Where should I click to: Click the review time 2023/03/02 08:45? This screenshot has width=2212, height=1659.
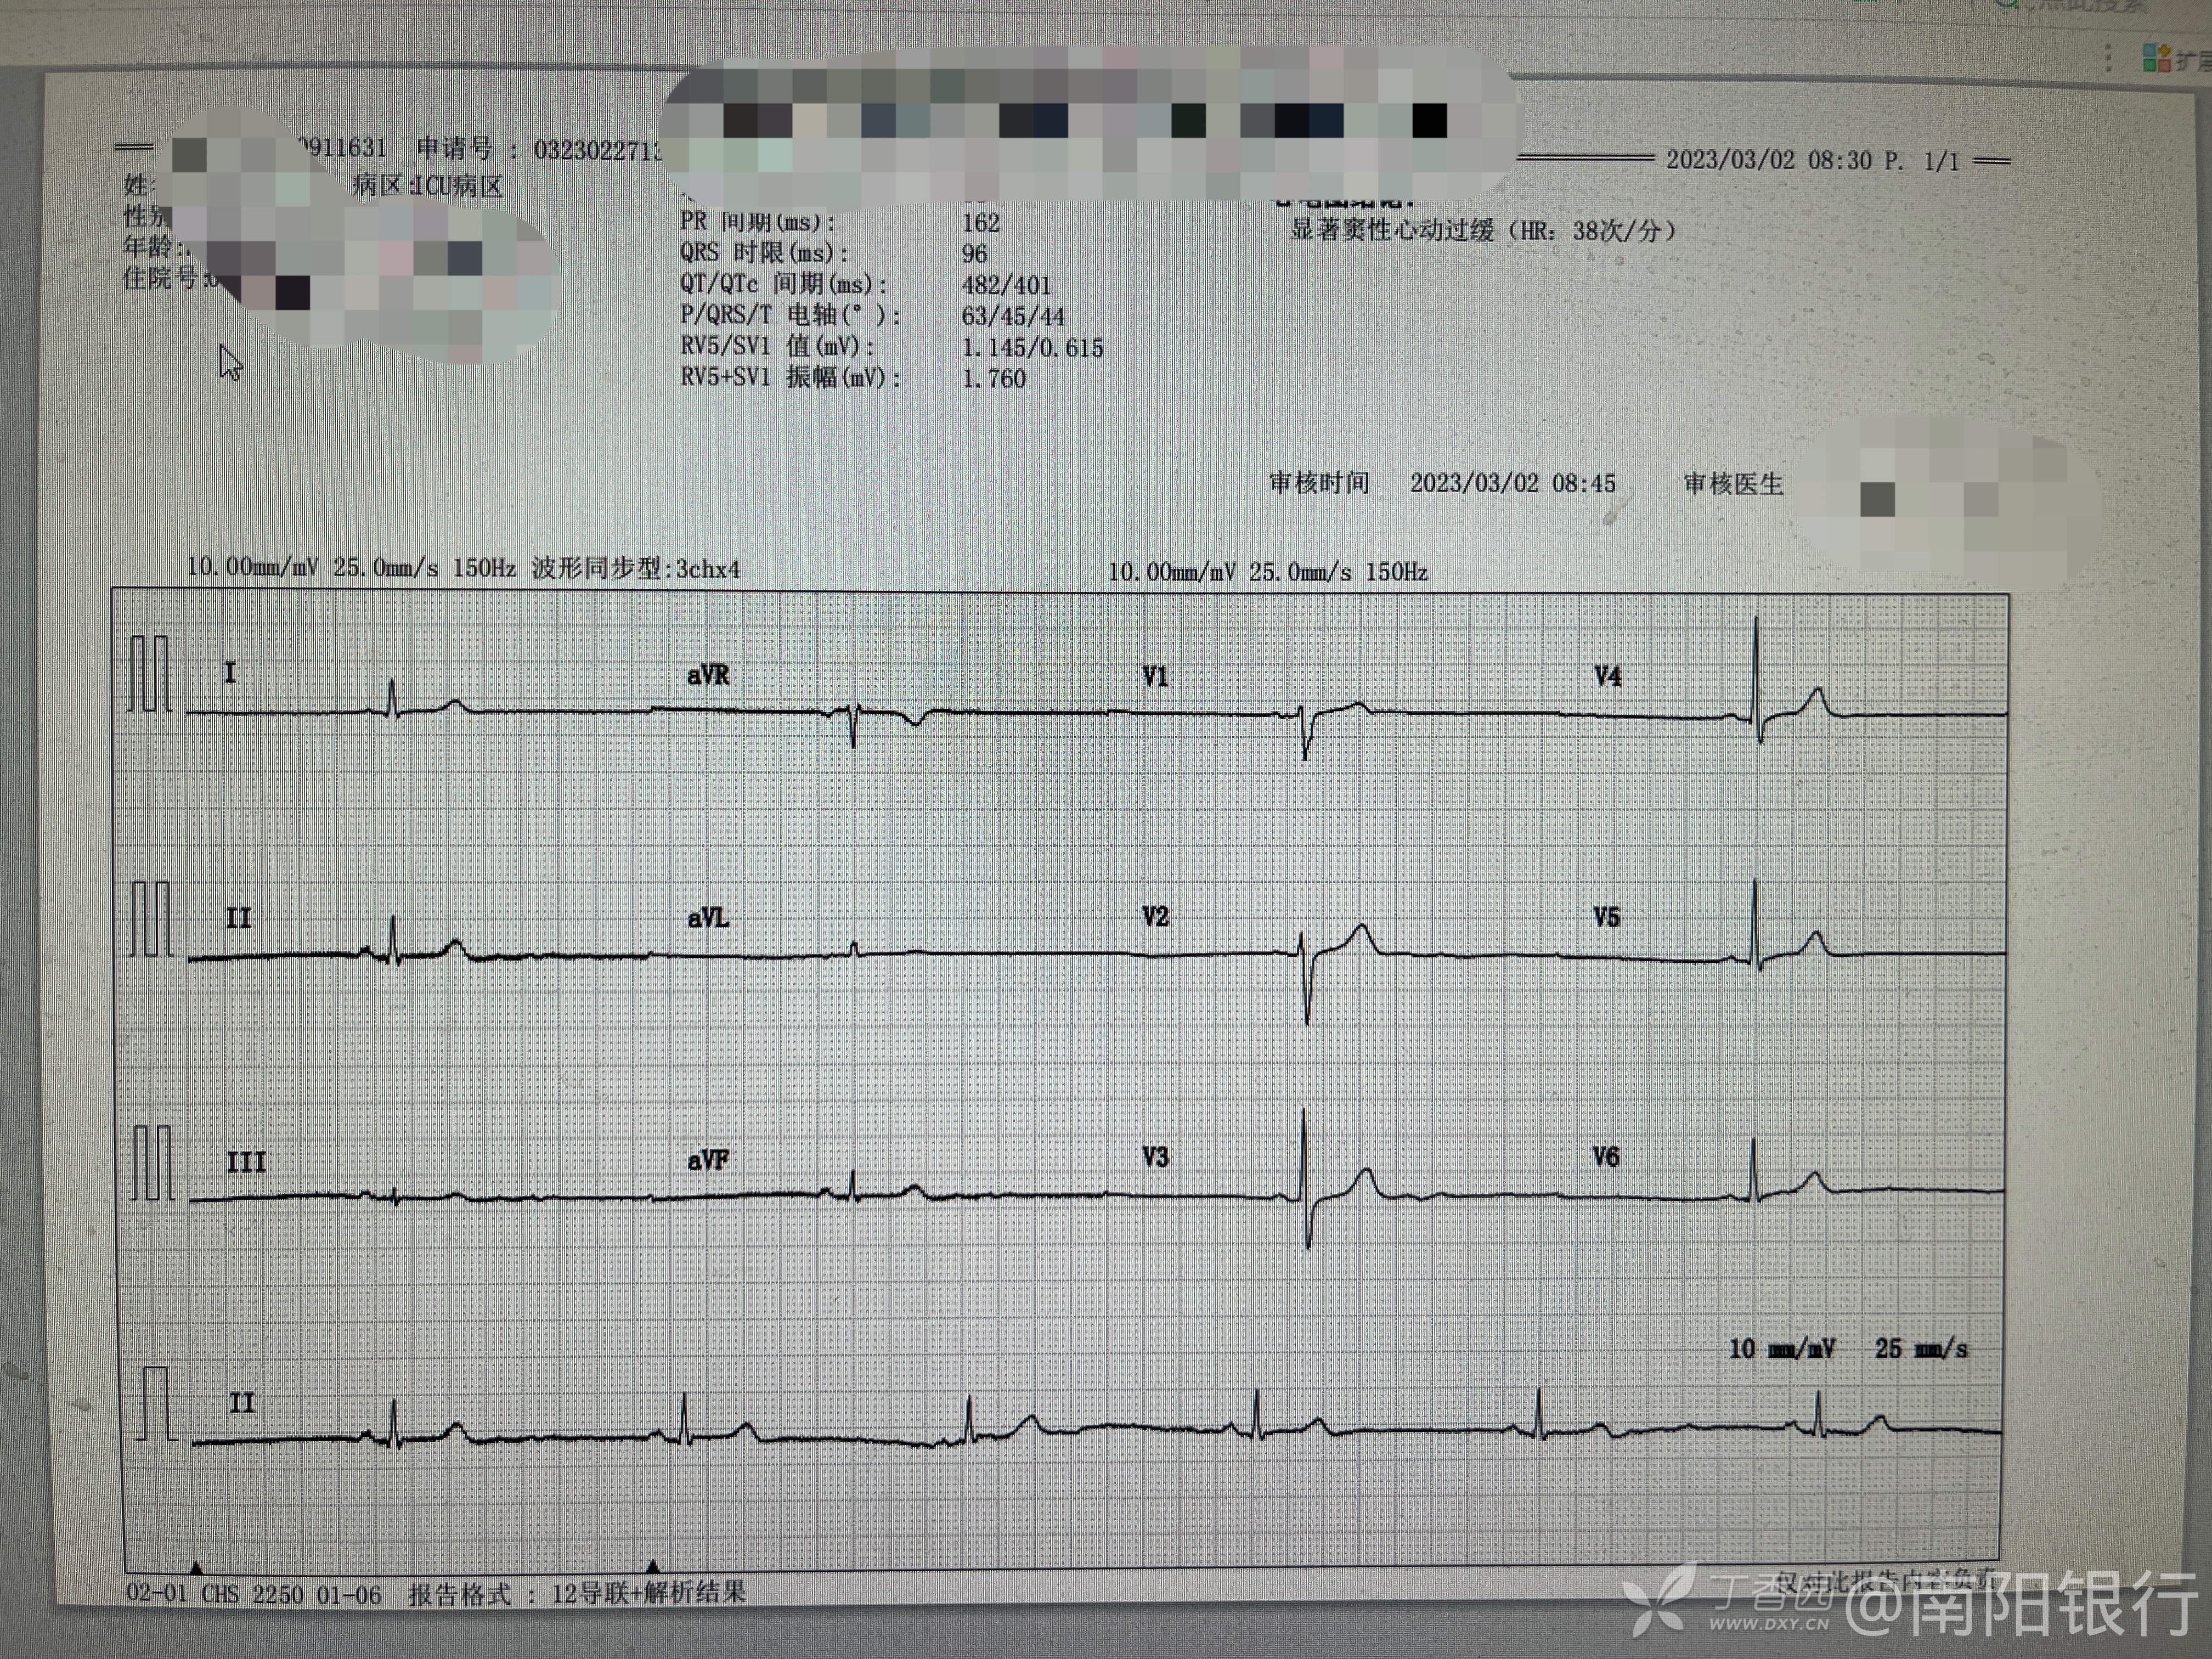click(1512, 484)
